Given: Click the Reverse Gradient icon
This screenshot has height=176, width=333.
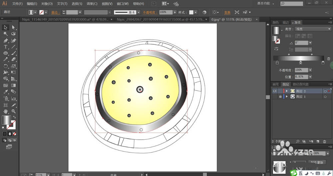Looking at the screenshot, I should [276, 49].
